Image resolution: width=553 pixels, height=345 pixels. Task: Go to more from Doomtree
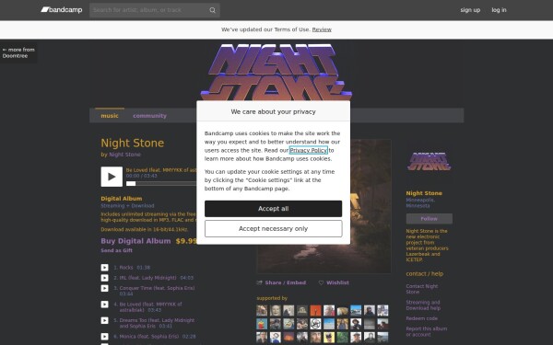pyautogui.click(x=18, y=52)
